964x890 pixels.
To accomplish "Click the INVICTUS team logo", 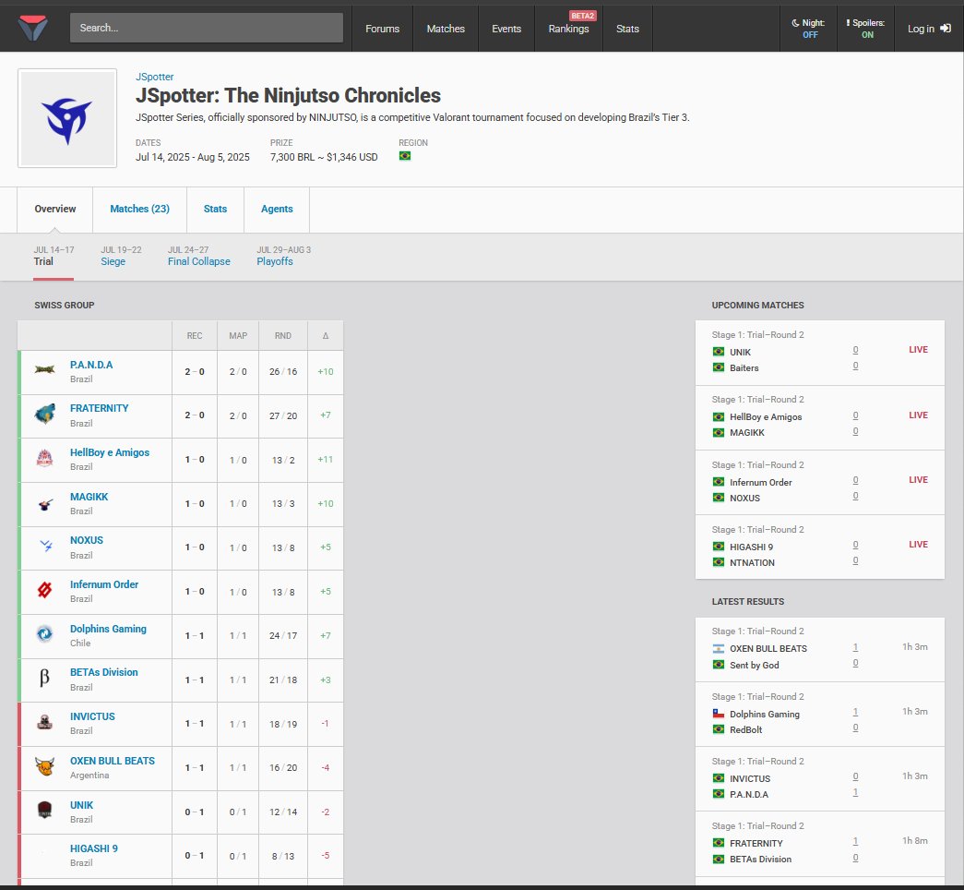I will pyautogui.click(x=44, y=723).
